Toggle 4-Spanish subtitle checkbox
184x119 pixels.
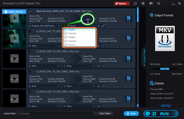point(65,41)
